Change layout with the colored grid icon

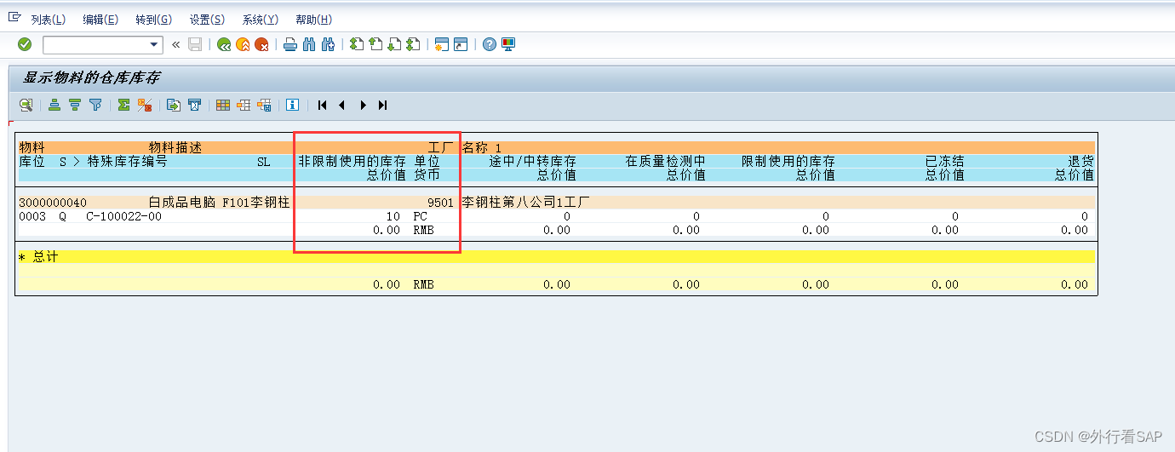(x=223, y=105)
